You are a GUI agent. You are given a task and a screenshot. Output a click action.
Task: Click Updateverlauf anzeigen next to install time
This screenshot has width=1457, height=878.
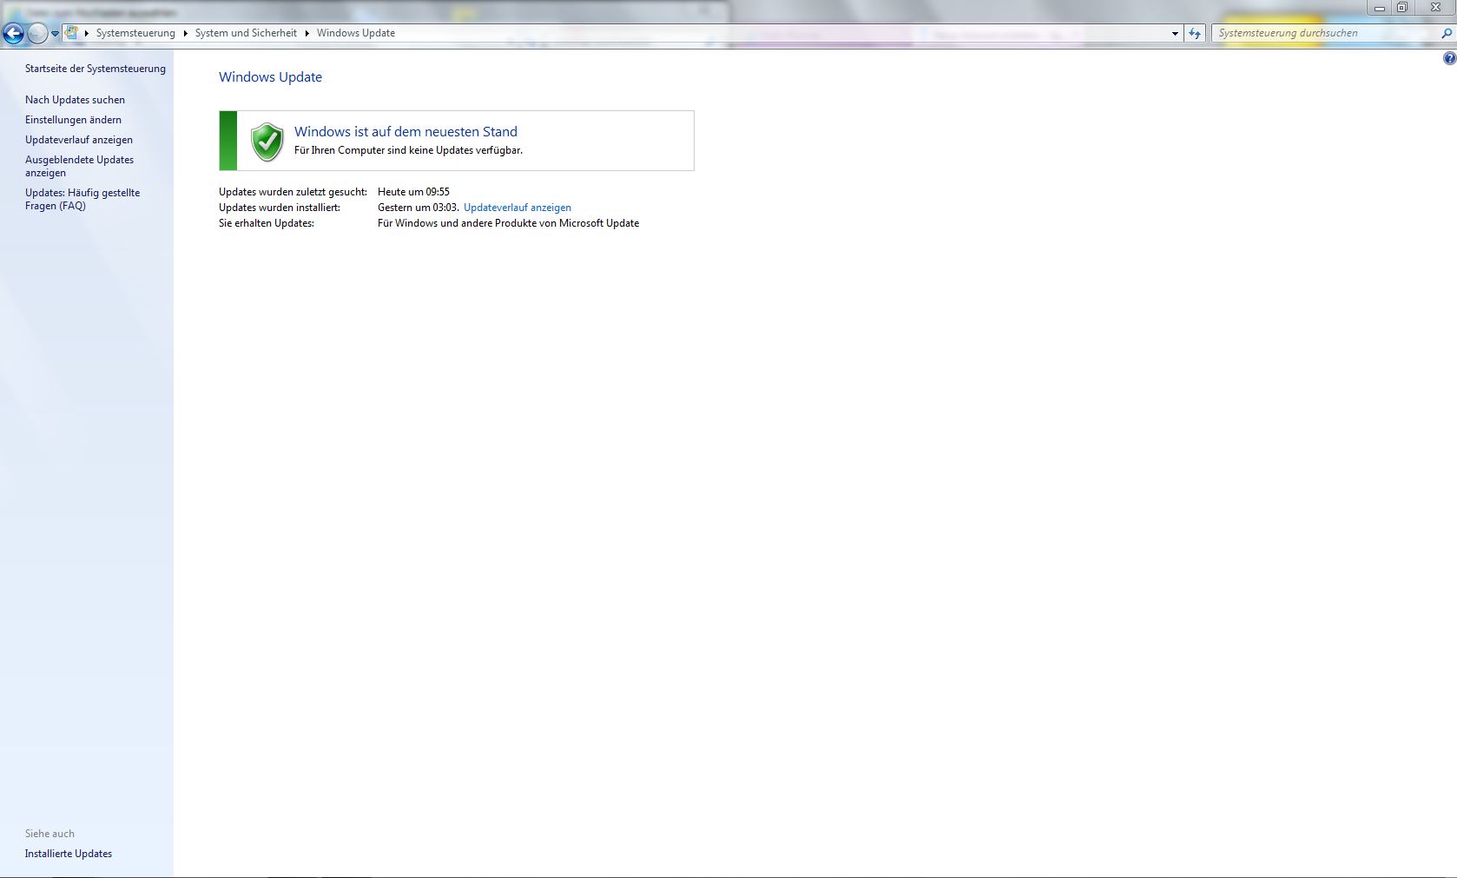517,208
